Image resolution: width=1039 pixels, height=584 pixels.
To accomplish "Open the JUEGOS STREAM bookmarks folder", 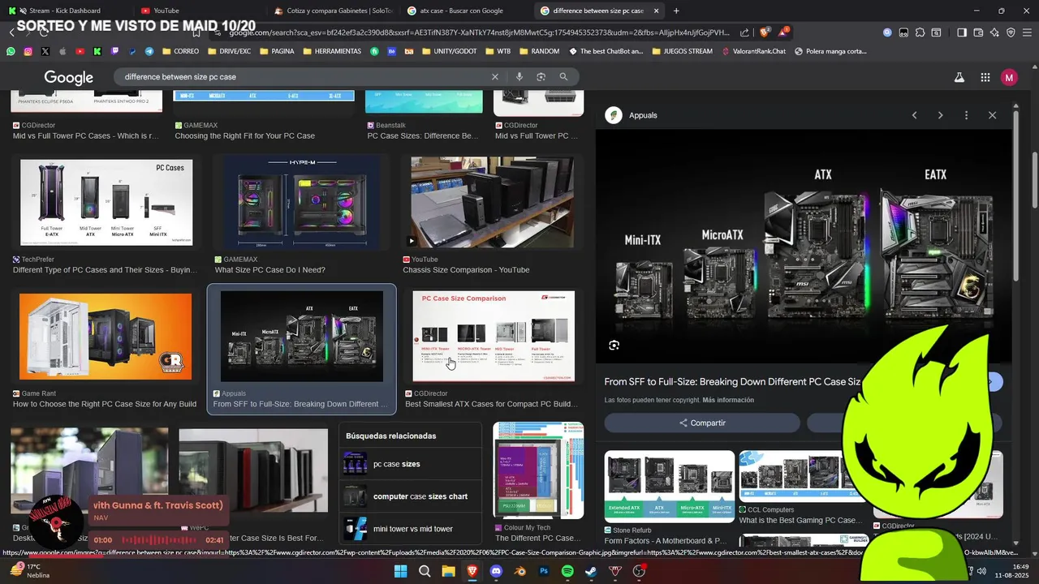I will pos(682,51).
